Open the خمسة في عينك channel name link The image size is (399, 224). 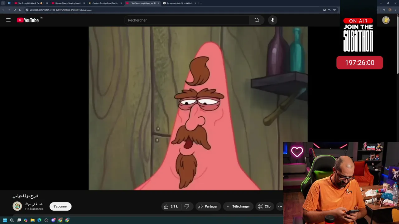(x=34, y=204)
